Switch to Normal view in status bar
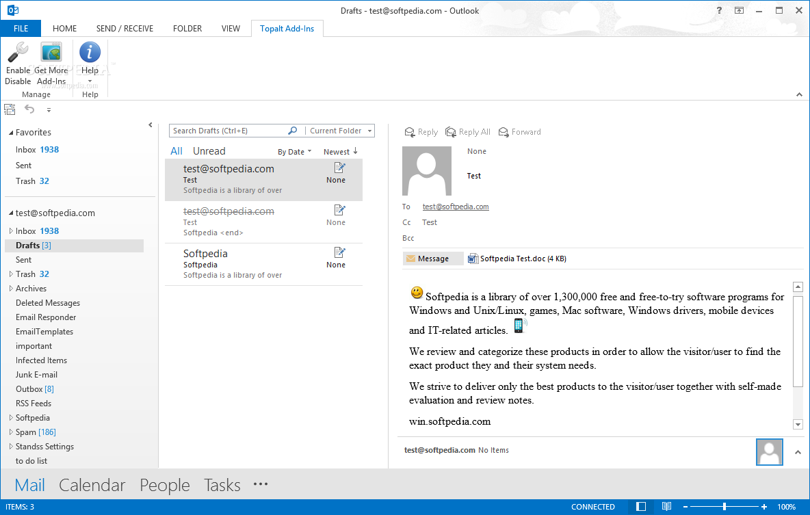The width and height of the screenshot is (810, 515). (640, 507)
